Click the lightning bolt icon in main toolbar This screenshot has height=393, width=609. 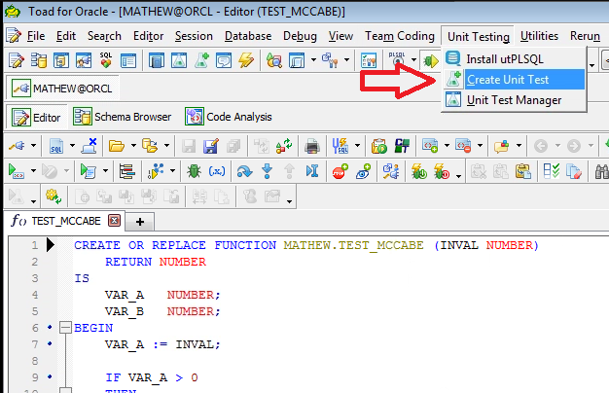pyautogui.click(x=246, y=60)
